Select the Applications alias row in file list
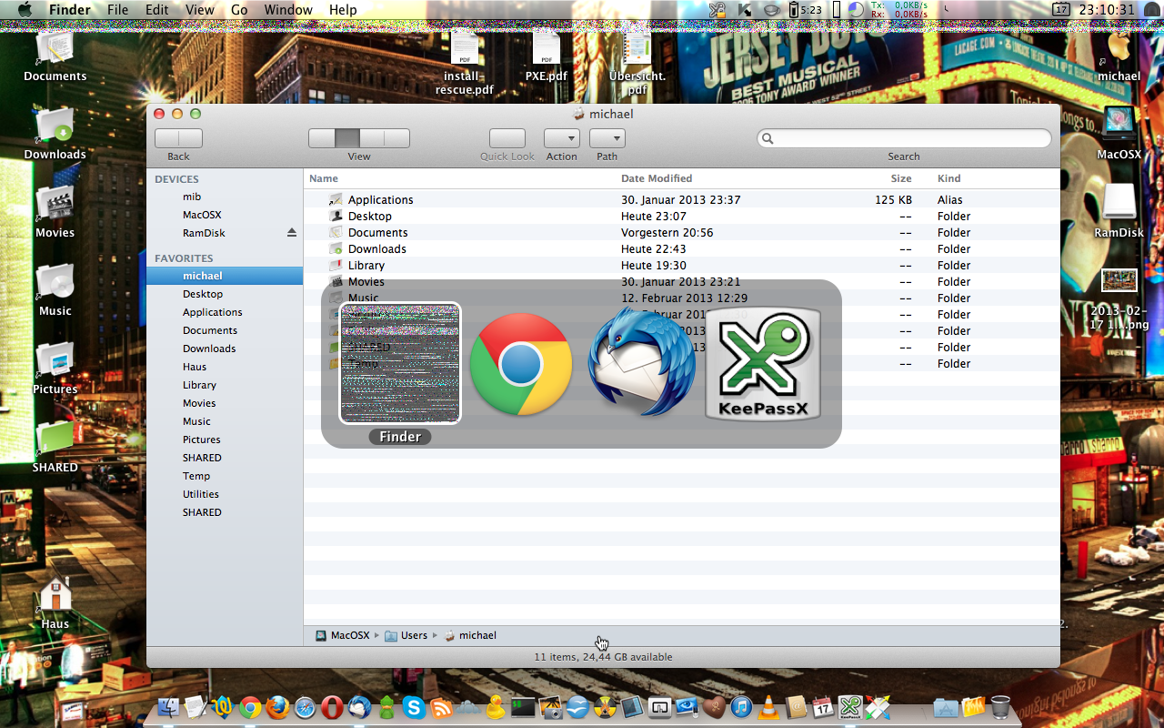The image size is (1164, 728). tap(682, 200)
